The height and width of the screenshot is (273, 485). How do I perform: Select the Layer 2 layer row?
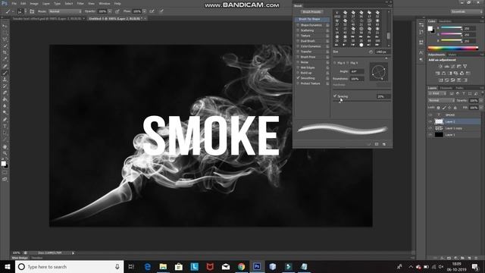[455, 121]
